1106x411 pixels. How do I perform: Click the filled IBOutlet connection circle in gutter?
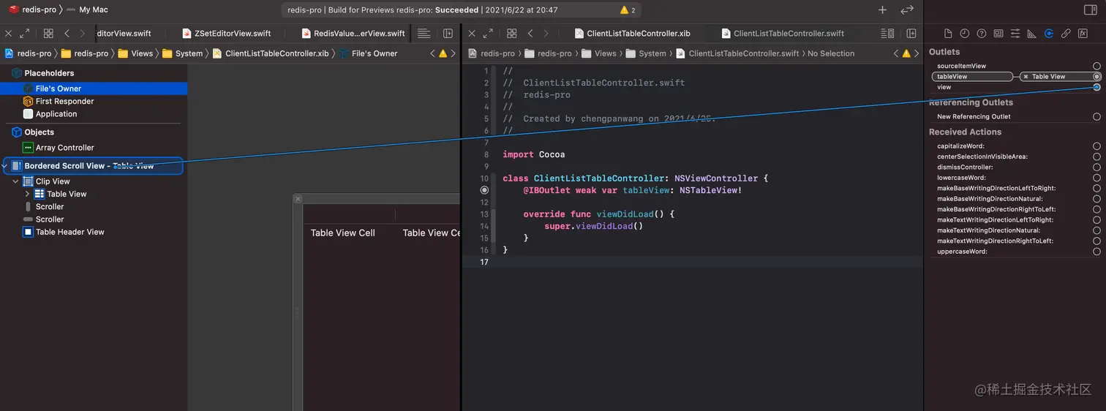484,190
